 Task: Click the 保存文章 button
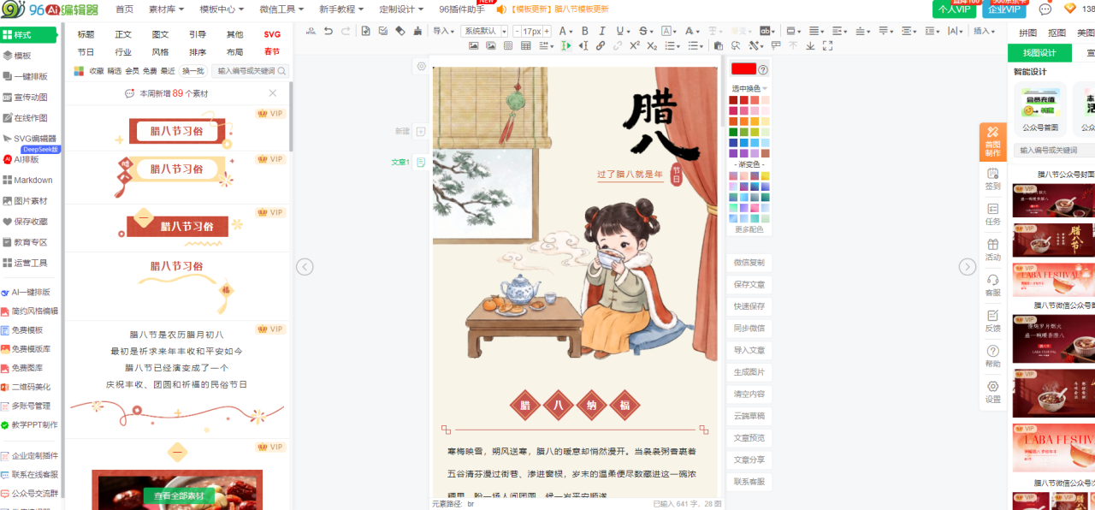(x=749, y=284)
